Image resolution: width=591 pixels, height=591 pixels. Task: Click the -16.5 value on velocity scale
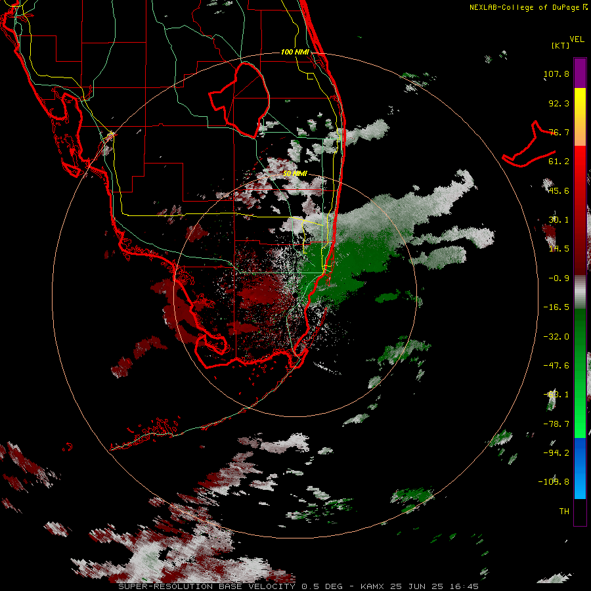coord(556,307)
